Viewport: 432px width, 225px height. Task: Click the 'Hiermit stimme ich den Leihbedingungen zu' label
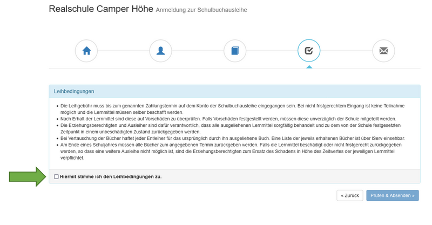pos(111,176)
